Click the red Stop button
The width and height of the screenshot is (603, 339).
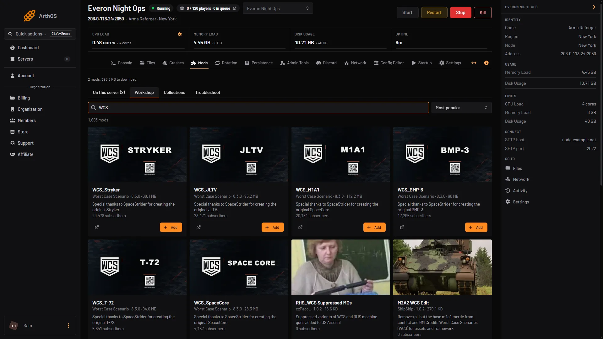click(460, 13)
